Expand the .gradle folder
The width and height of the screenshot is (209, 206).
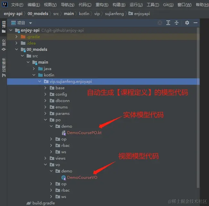pyautogui.click(x=16, y=37)
